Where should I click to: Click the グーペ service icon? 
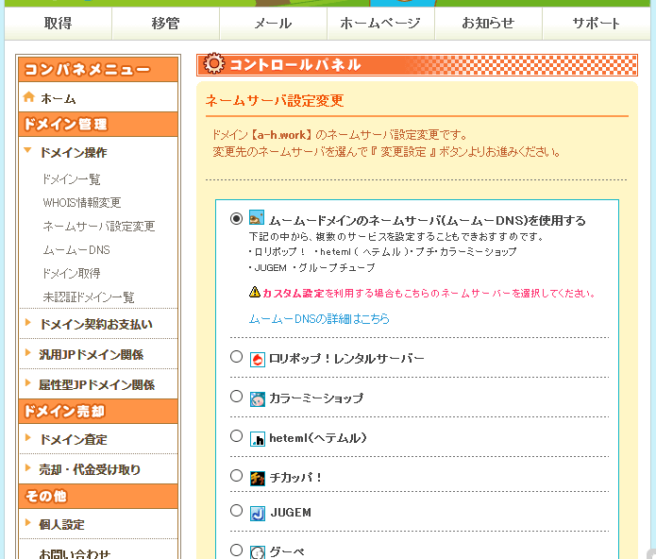pos(258,552)
